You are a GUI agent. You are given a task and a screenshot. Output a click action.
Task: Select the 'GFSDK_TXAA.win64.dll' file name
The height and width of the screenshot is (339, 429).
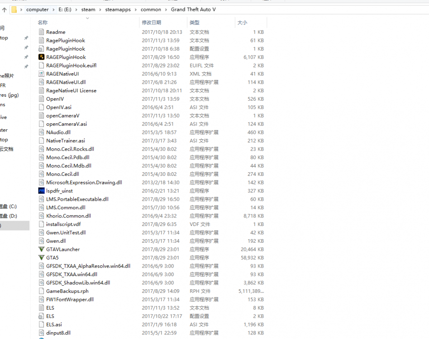click(71, 274)
